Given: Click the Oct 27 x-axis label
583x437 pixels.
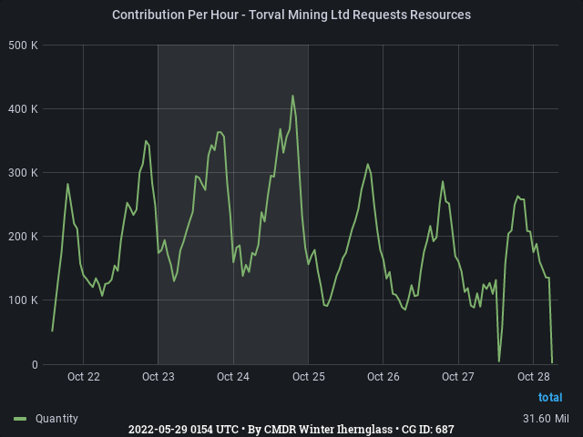Looking at the screenshot, I should coord(458,377).
